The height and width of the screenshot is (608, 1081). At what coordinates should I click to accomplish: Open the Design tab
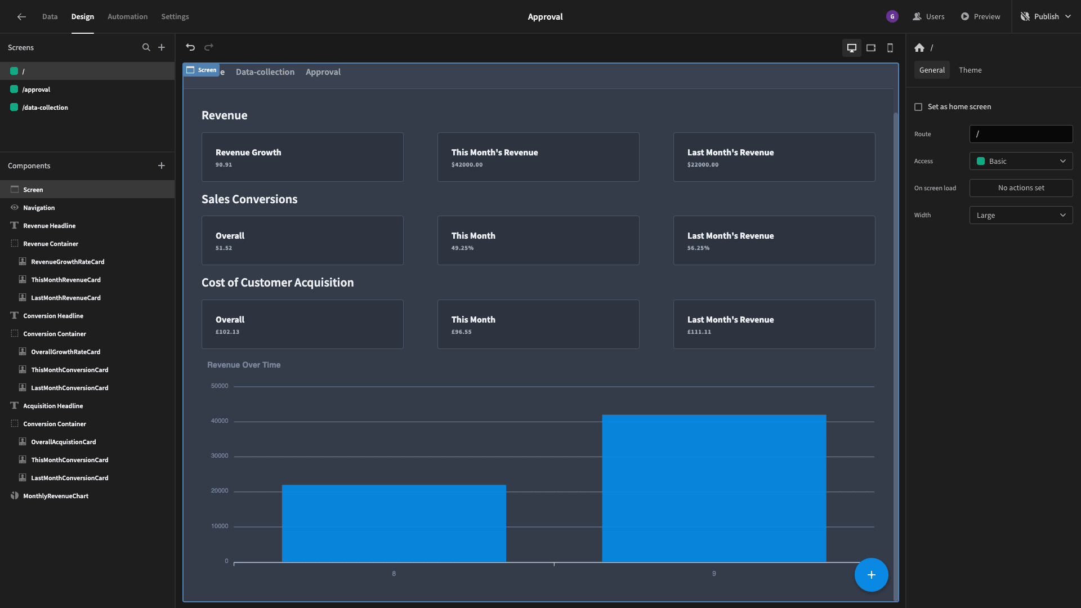coord(82,16)
